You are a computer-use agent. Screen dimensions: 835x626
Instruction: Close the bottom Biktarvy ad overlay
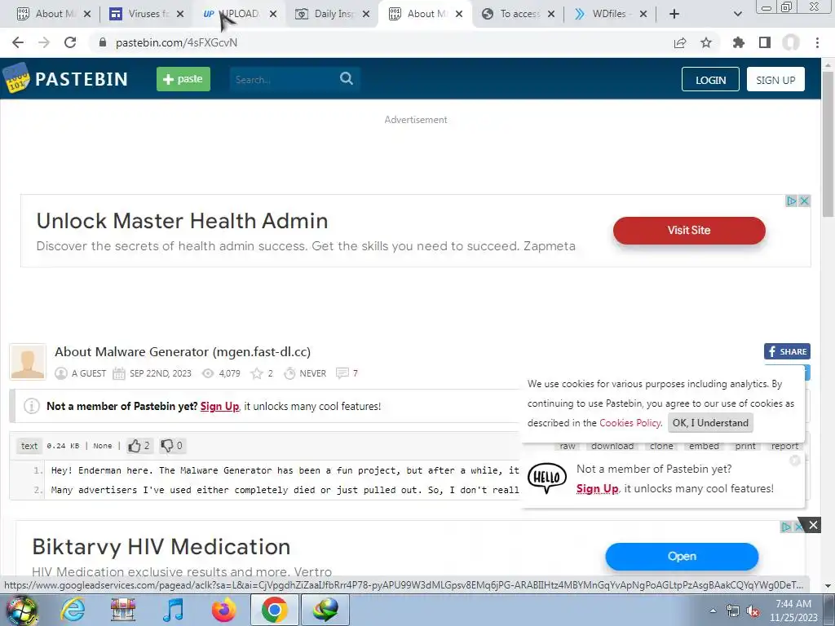coord(813,526)
